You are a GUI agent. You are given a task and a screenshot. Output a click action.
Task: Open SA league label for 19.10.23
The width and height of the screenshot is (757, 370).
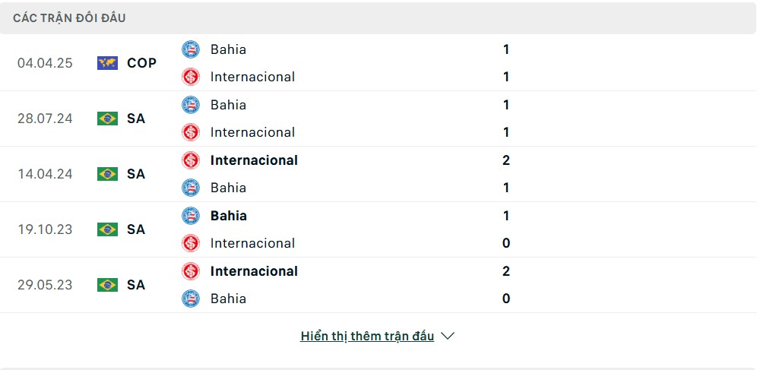click(x=136, y=229)
